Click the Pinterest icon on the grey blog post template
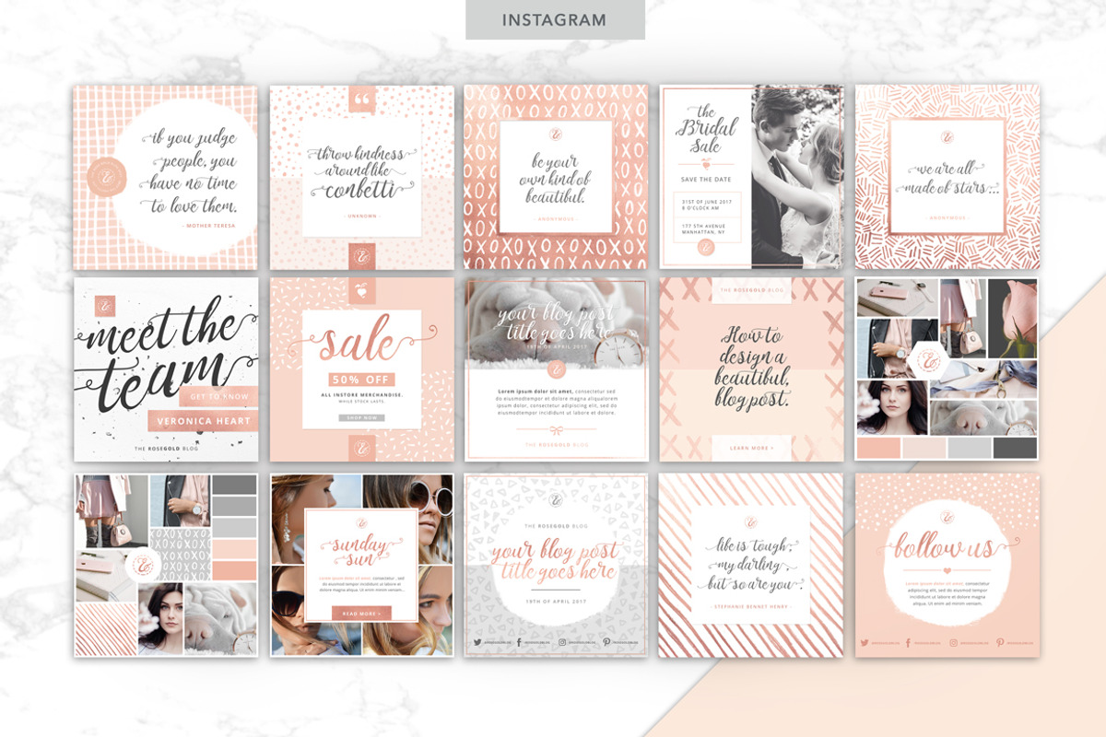 point(606,641)
